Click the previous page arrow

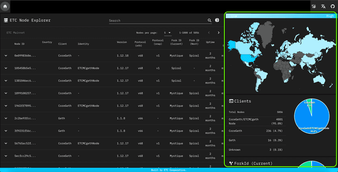209,33
